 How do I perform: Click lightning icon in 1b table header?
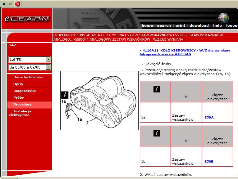(x=157, y=133)
